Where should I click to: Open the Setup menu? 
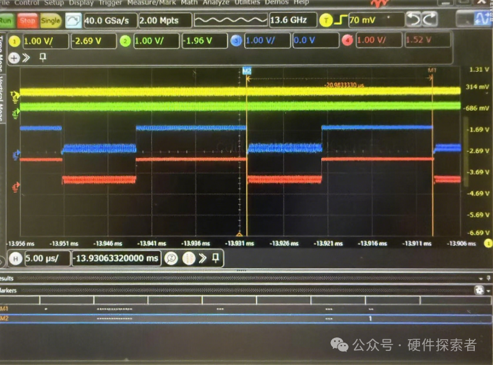pyautogui.click(x=54, y=2)
